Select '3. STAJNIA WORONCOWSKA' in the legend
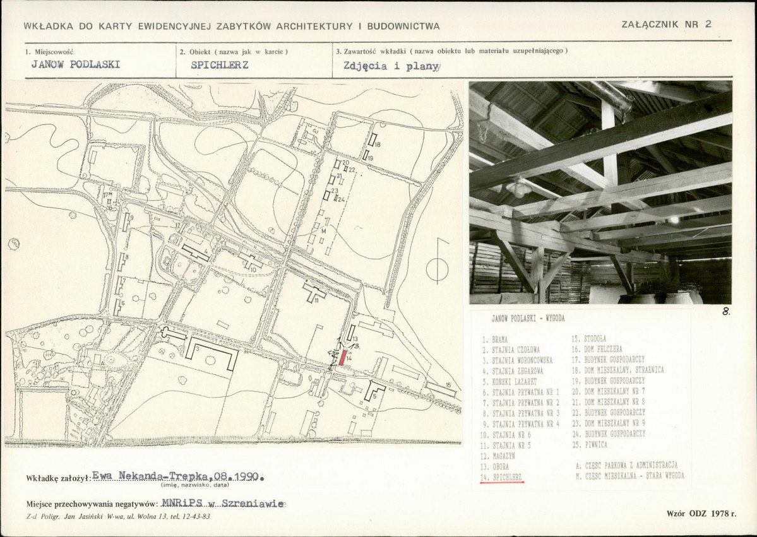The height and width of the screenshot is (537, 757). [517, 360]
